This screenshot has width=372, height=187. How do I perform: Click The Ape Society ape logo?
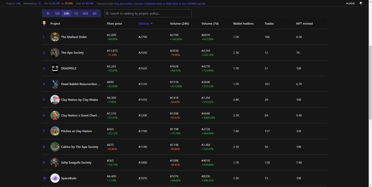point(55,52)
